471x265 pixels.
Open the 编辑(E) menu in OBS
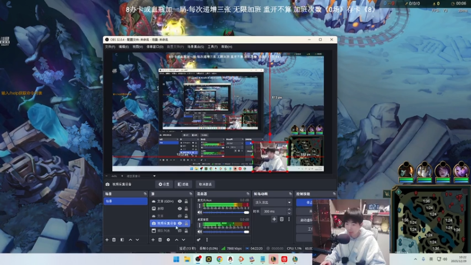pyautogui.click(x=124, y=47)
